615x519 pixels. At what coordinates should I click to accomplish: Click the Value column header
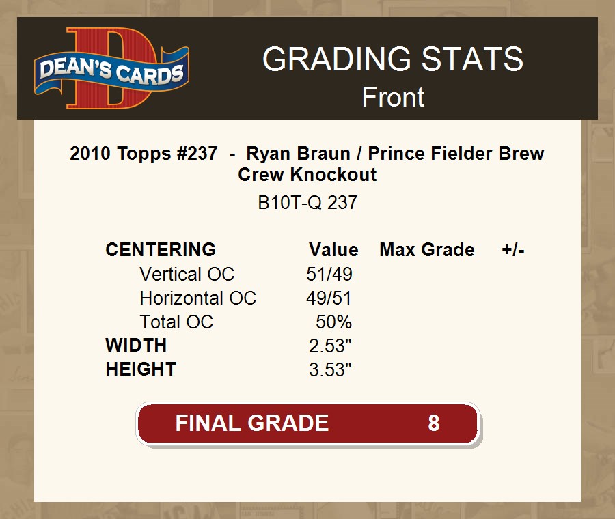[333, 250]
